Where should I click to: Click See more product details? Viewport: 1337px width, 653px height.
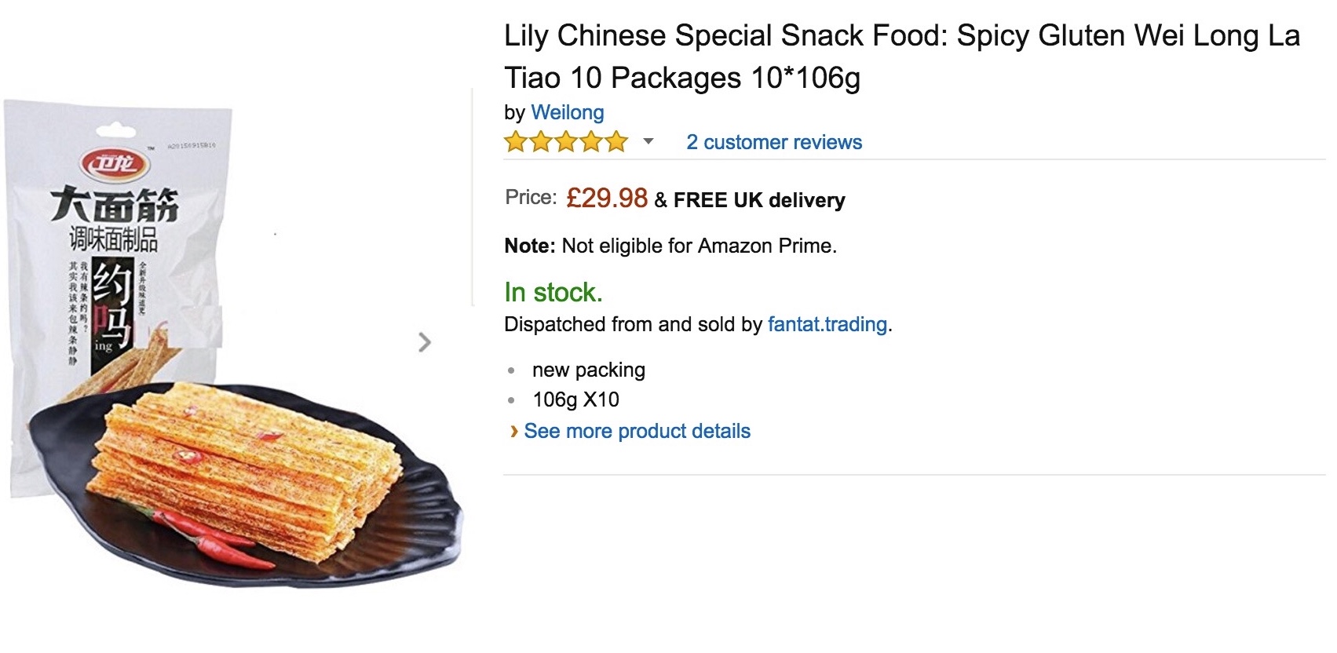tap(637, 431)
